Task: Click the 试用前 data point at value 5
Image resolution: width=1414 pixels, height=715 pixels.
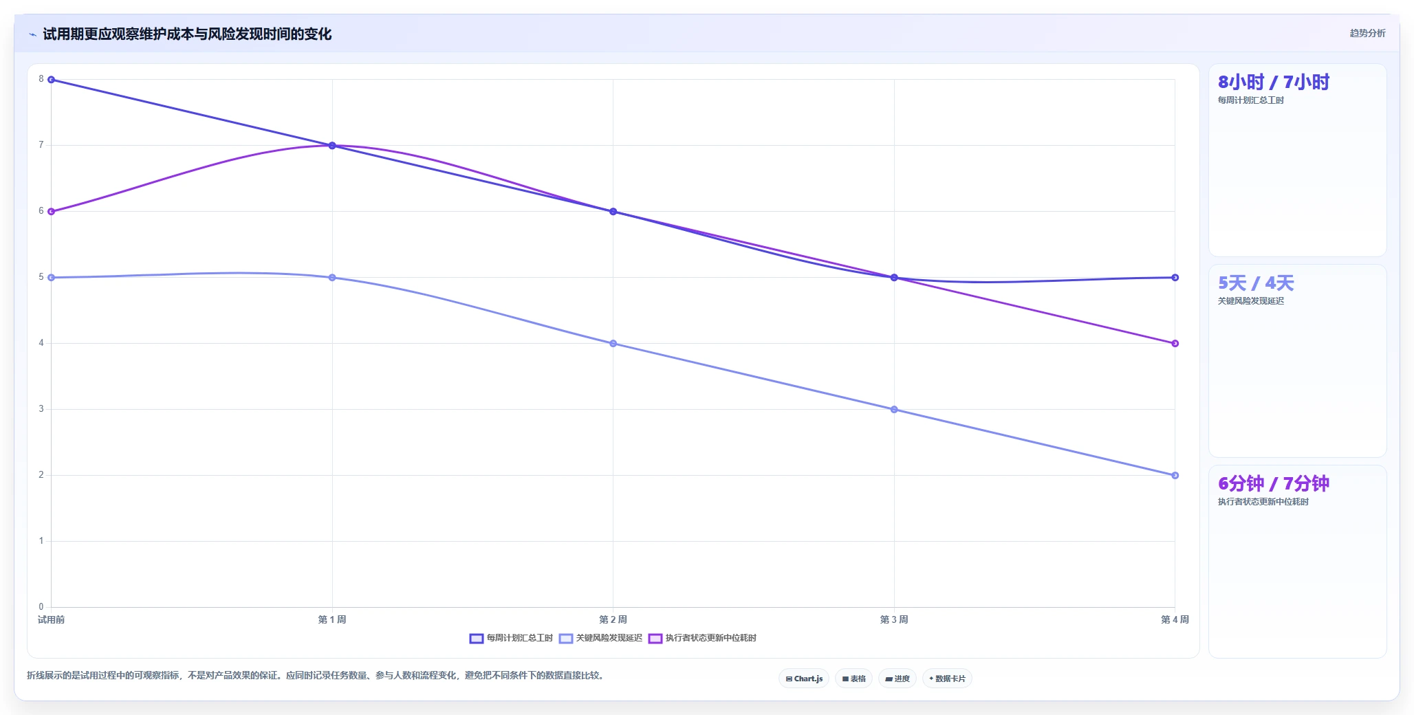Action: point(52,278)
